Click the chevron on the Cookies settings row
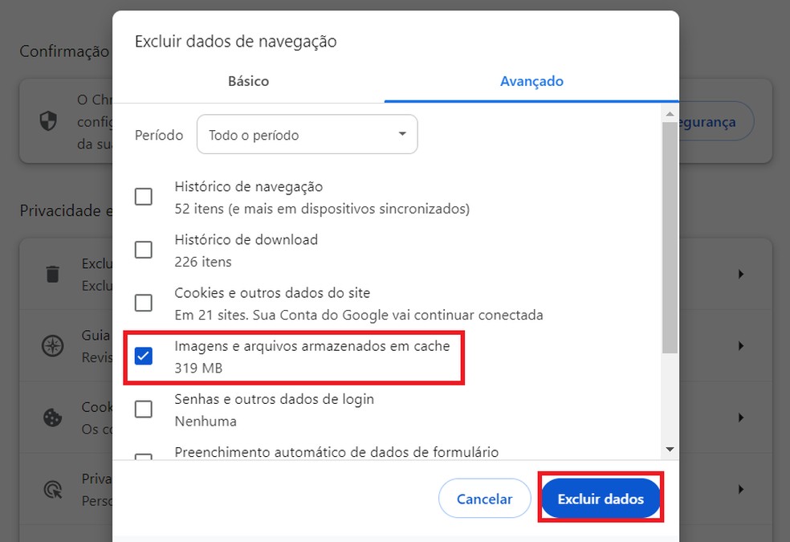Image resolution: width=790 pixels, height=542 pixels. 740,417
